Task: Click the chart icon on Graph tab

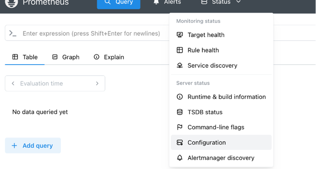Action: (x=55, y=57)
